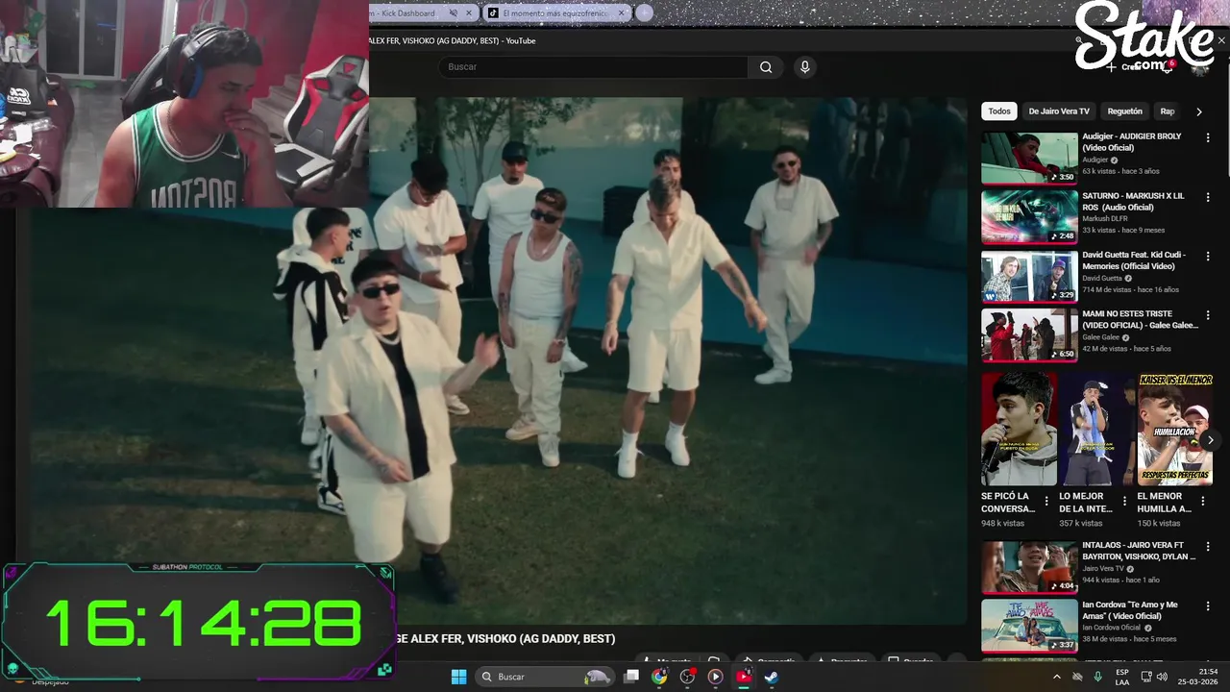Screen dimensions: 1230x692
Task: Open SE PICÓ LA CONVERSA short thumbnail
Action: click(x=1019, y=429)
